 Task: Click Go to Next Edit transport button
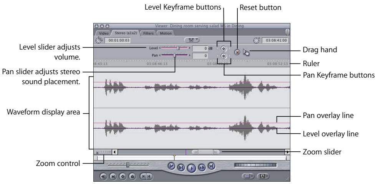(211, 166)
